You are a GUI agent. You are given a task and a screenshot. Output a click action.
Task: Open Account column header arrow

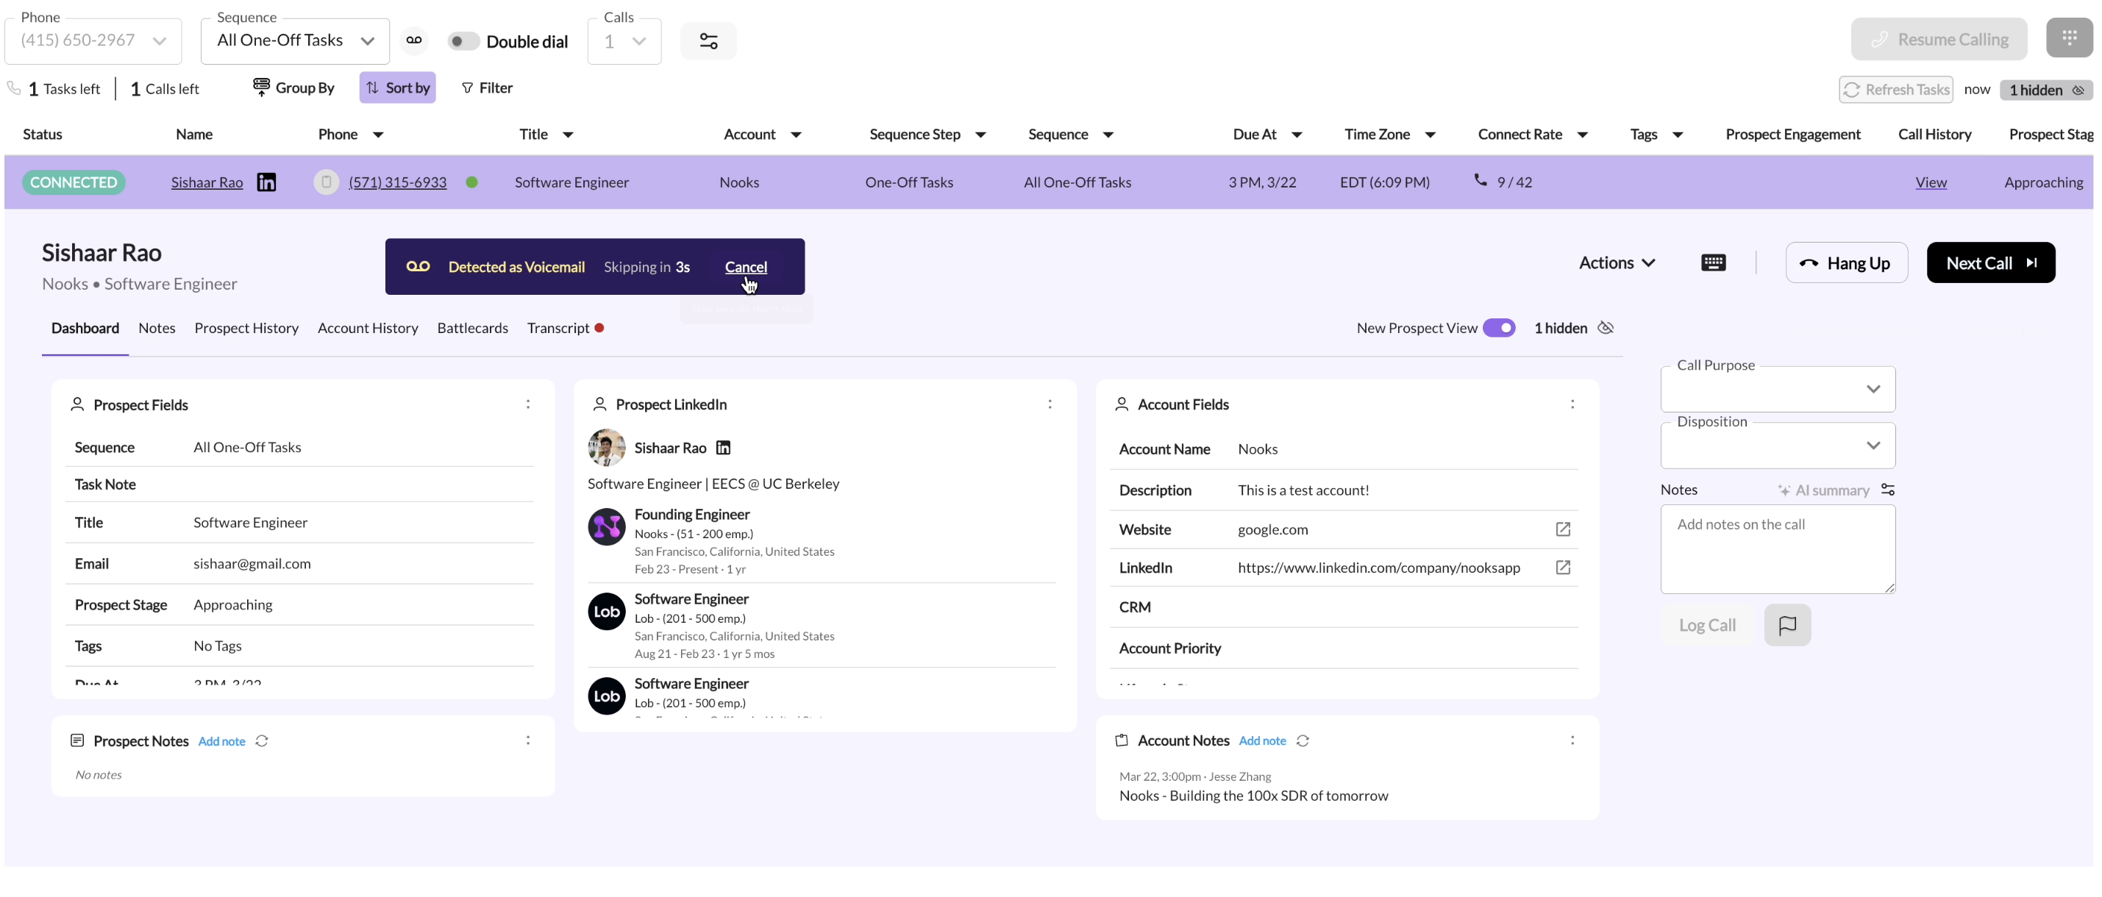pyautogui.click(x=796, y=135)
